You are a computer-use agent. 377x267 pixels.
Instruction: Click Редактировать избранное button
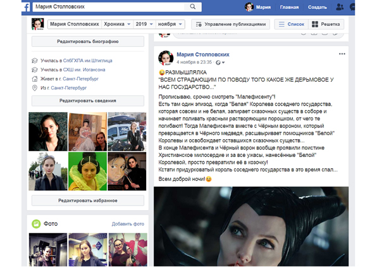[88, 201]
